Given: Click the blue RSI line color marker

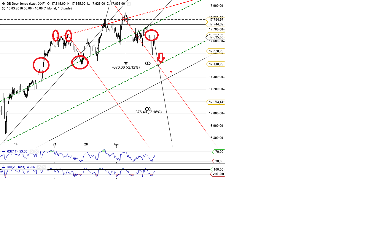Looking at the screenshot, I should (x=4, y=152).
